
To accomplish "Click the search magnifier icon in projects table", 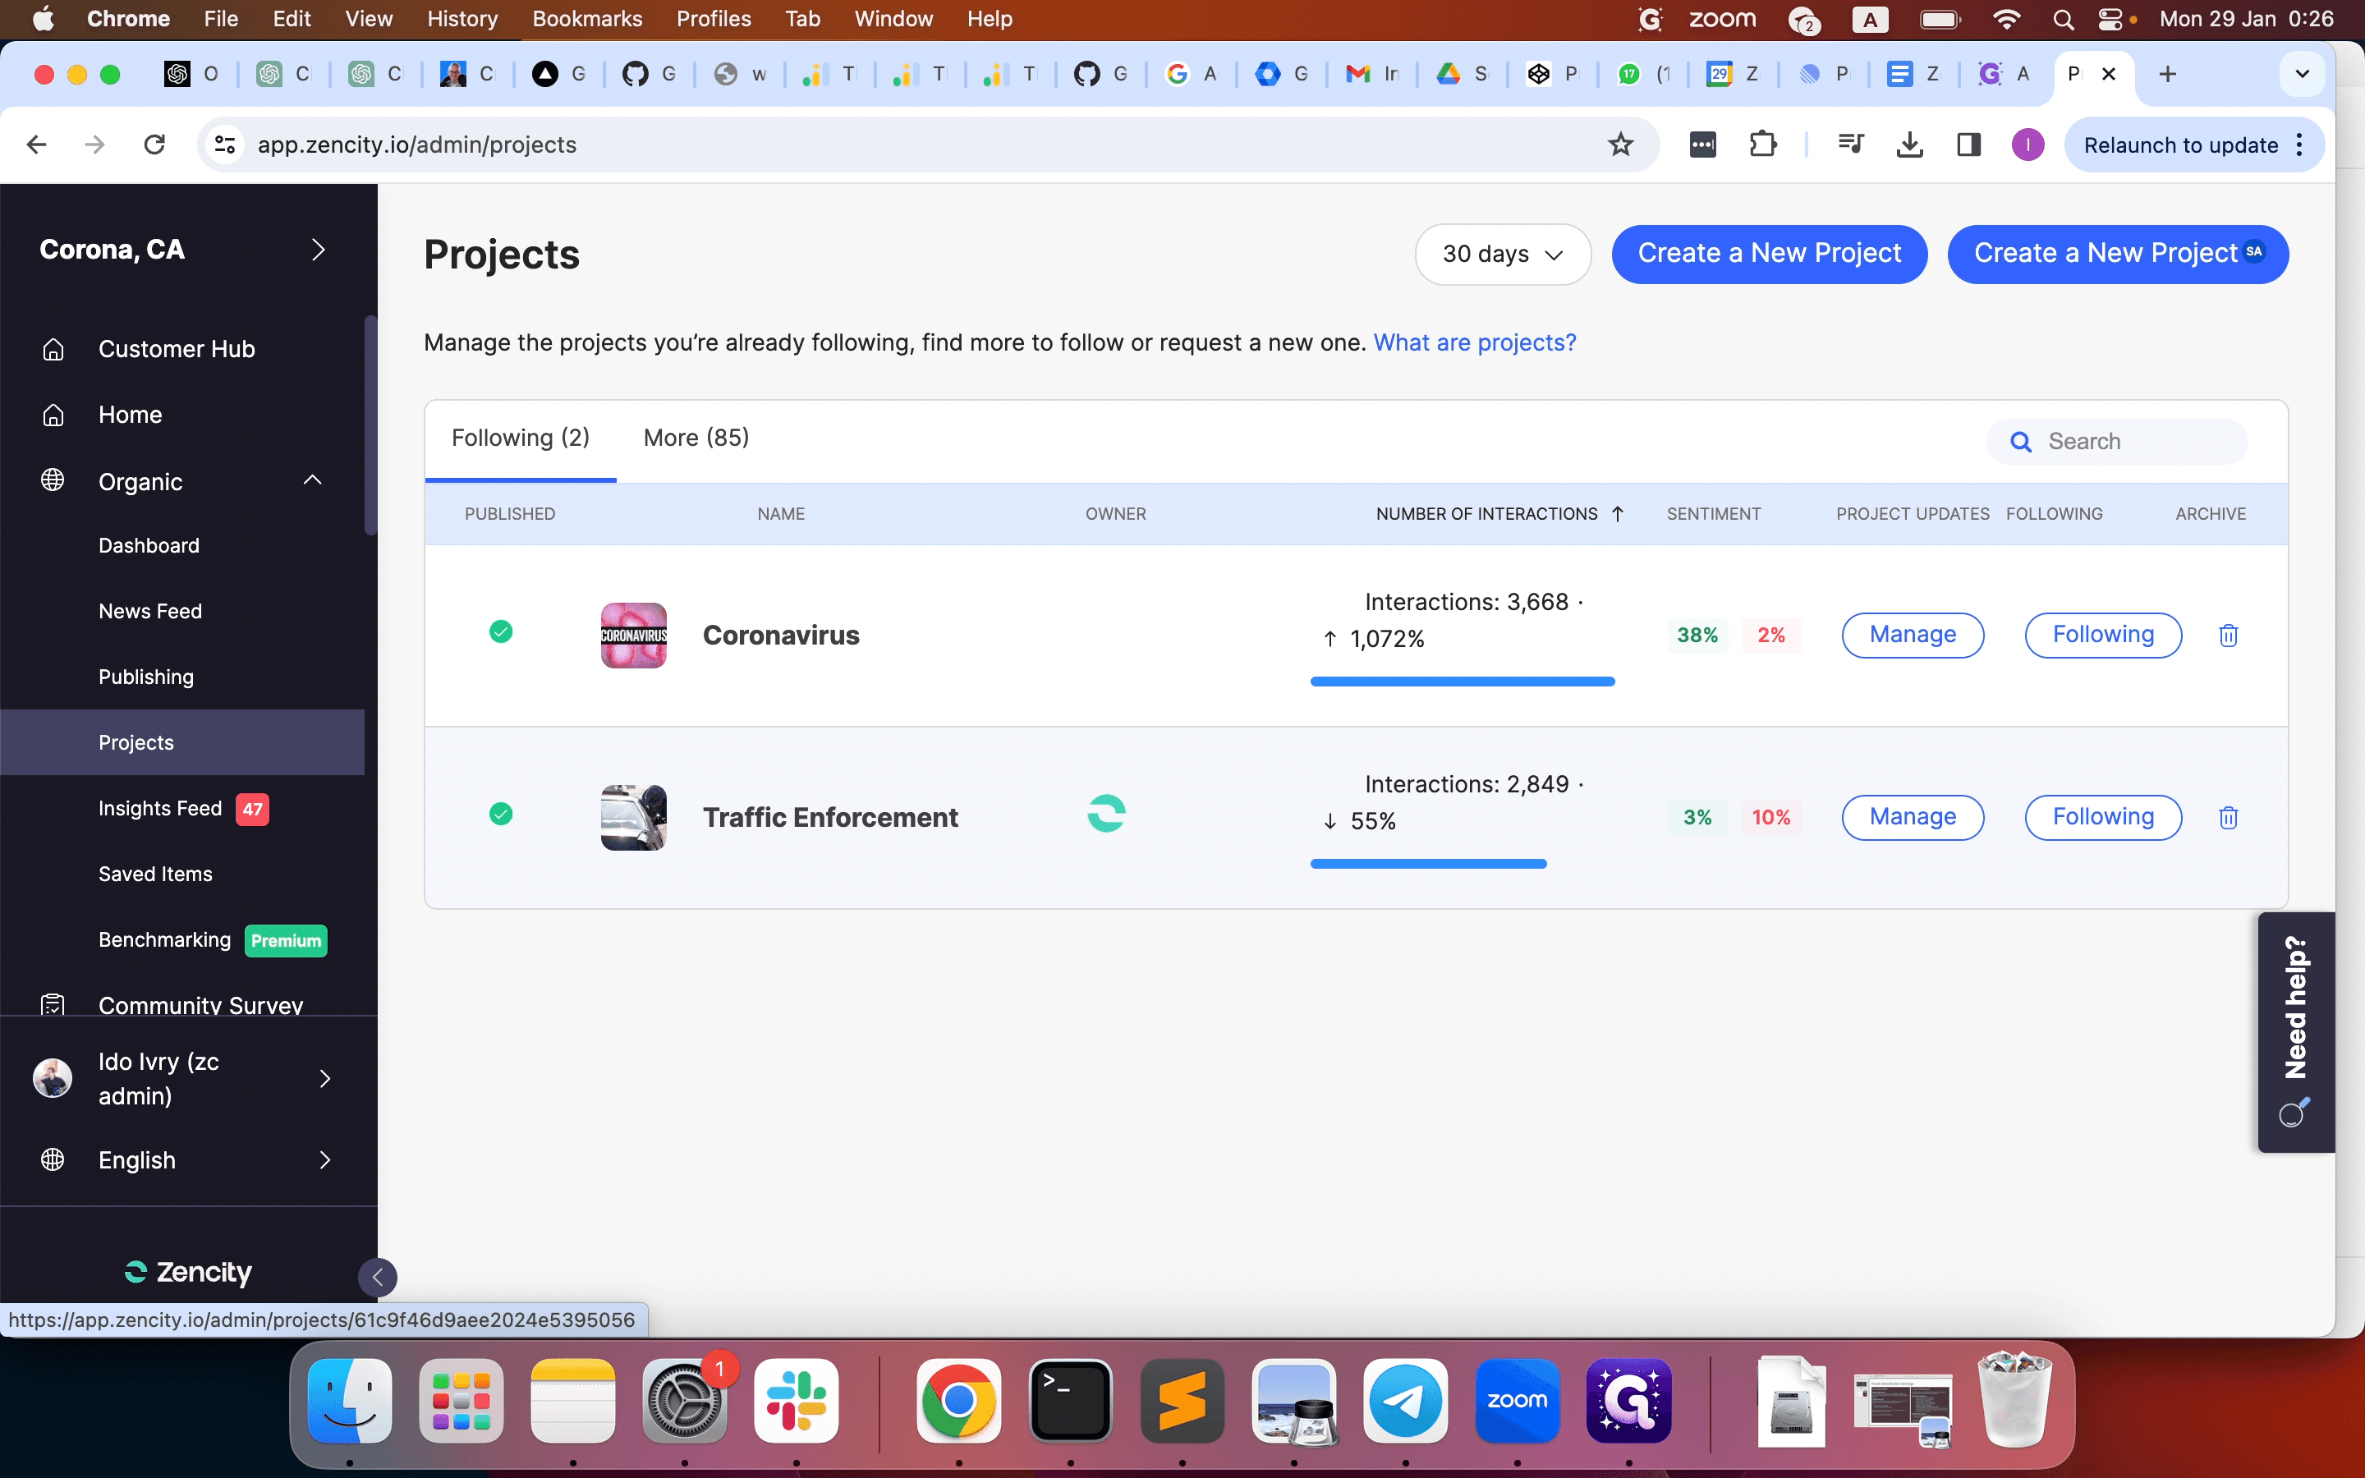I will pos(2021,442).
